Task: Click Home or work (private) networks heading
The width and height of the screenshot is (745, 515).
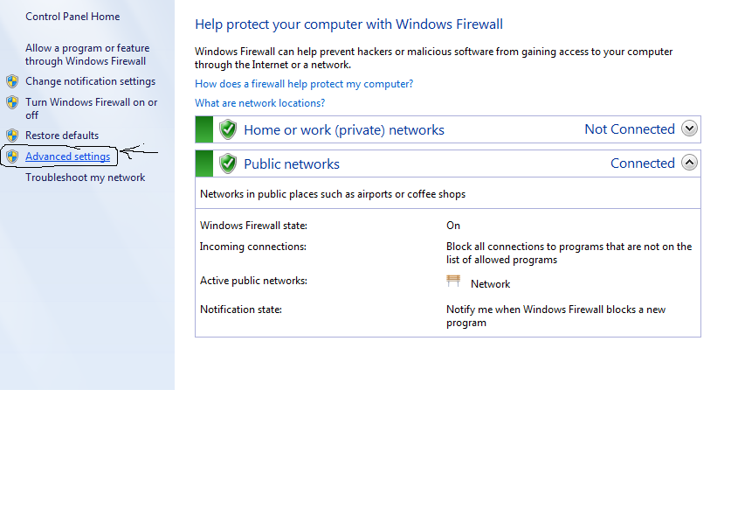Action: [x=344, y=129]
